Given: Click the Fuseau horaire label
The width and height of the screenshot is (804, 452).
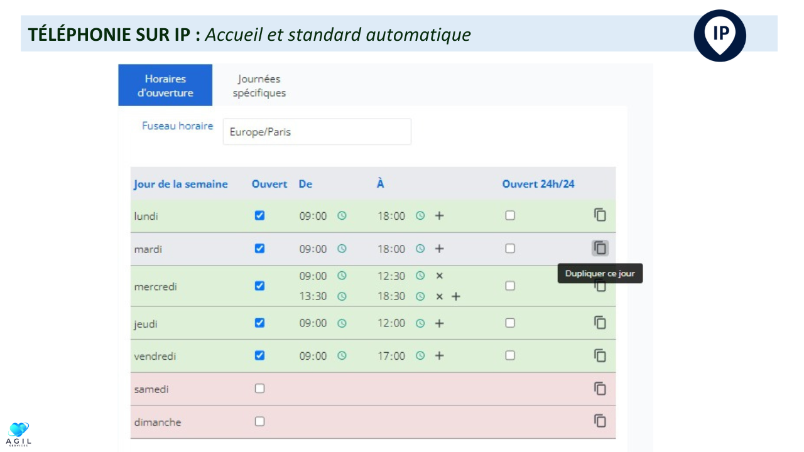Looking at the screenshot, I should (178, 126).
